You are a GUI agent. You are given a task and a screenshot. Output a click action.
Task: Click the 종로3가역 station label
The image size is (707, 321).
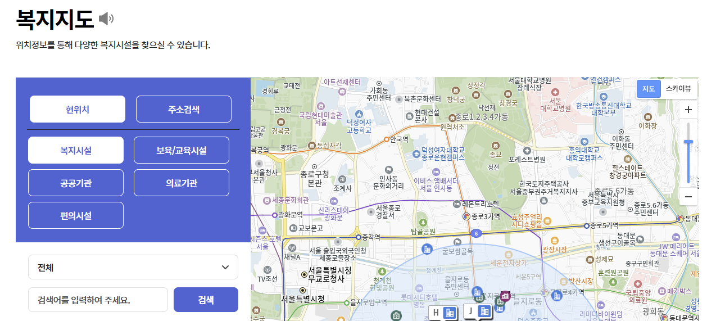486,216
